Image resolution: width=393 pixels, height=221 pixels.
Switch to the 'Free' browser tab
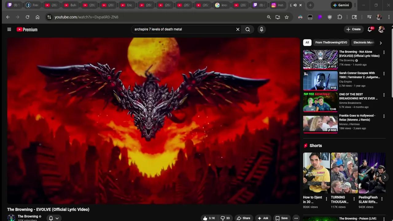(x=32, y=5)
